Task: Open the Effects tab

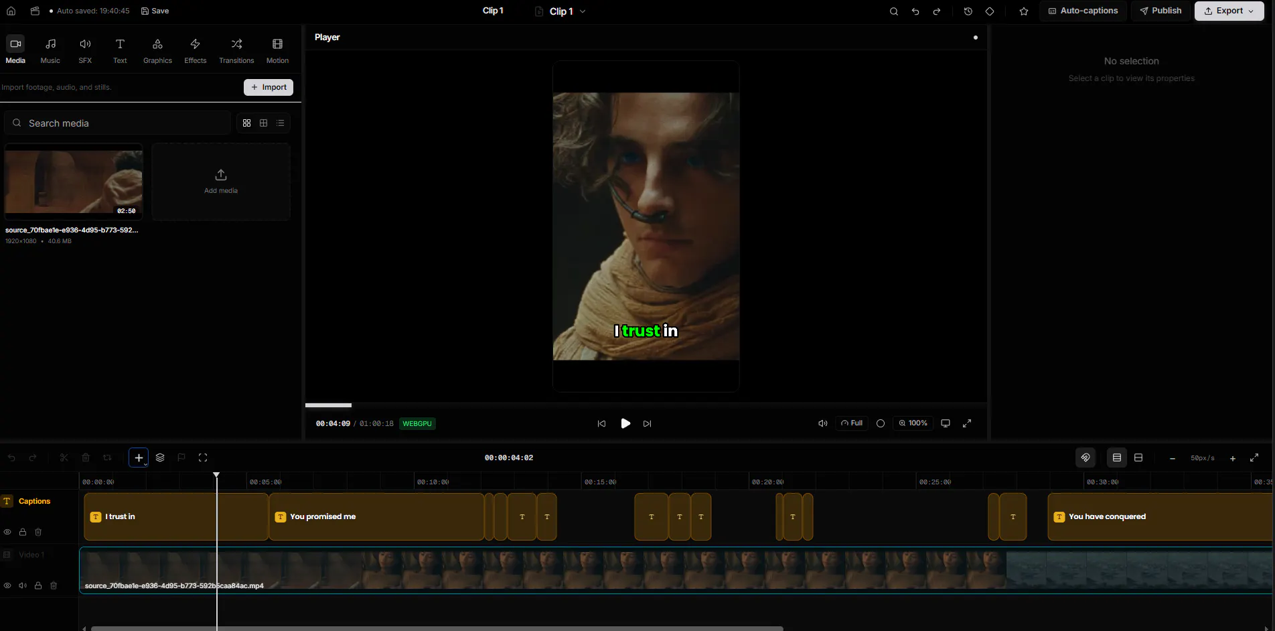Action: coord(196,50)
